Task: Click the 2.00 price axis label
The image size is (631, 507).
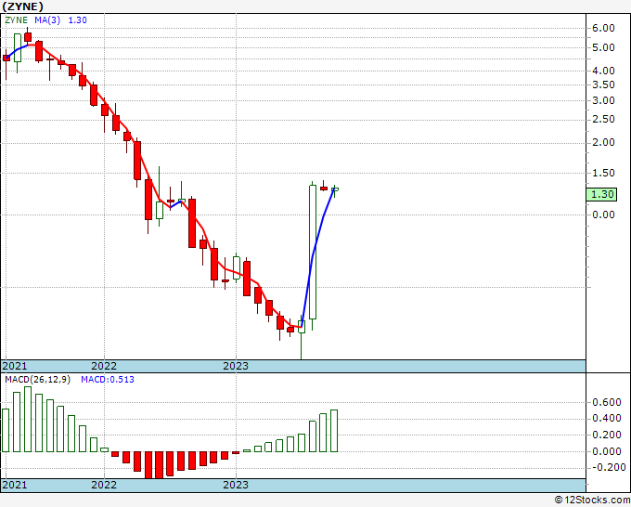Action: pyautogui.click(x=603, y=143)
